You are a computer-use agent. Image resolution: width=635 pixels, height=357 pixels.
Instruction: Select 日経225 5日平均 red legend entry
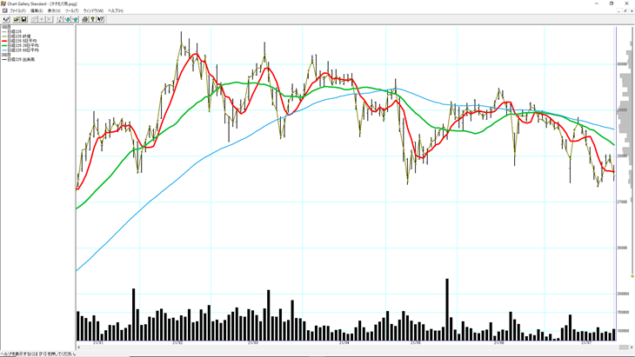23,40
